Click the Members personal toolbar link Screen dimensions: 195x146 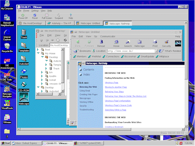pos(80,57)
